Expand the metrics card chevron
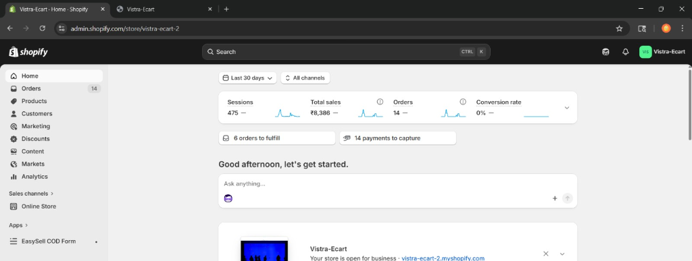Viewport: 692px width, 261px height. click(x=567, y=108)
